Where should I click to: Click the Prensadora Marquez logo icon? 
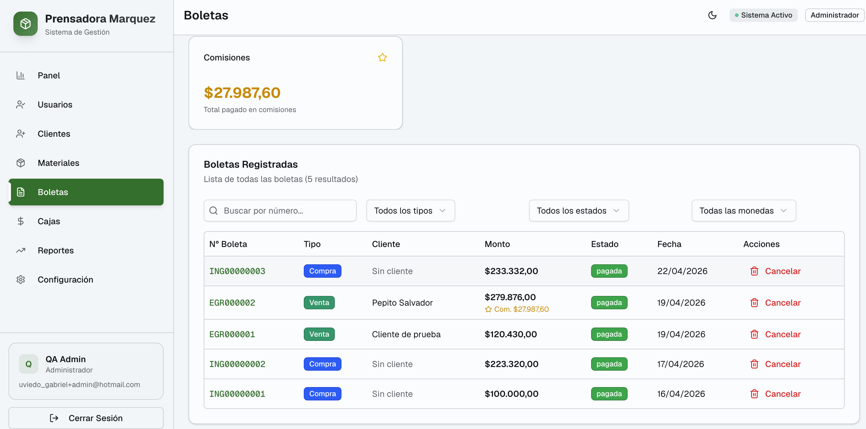pyautogui.click(x=26, y=24)
